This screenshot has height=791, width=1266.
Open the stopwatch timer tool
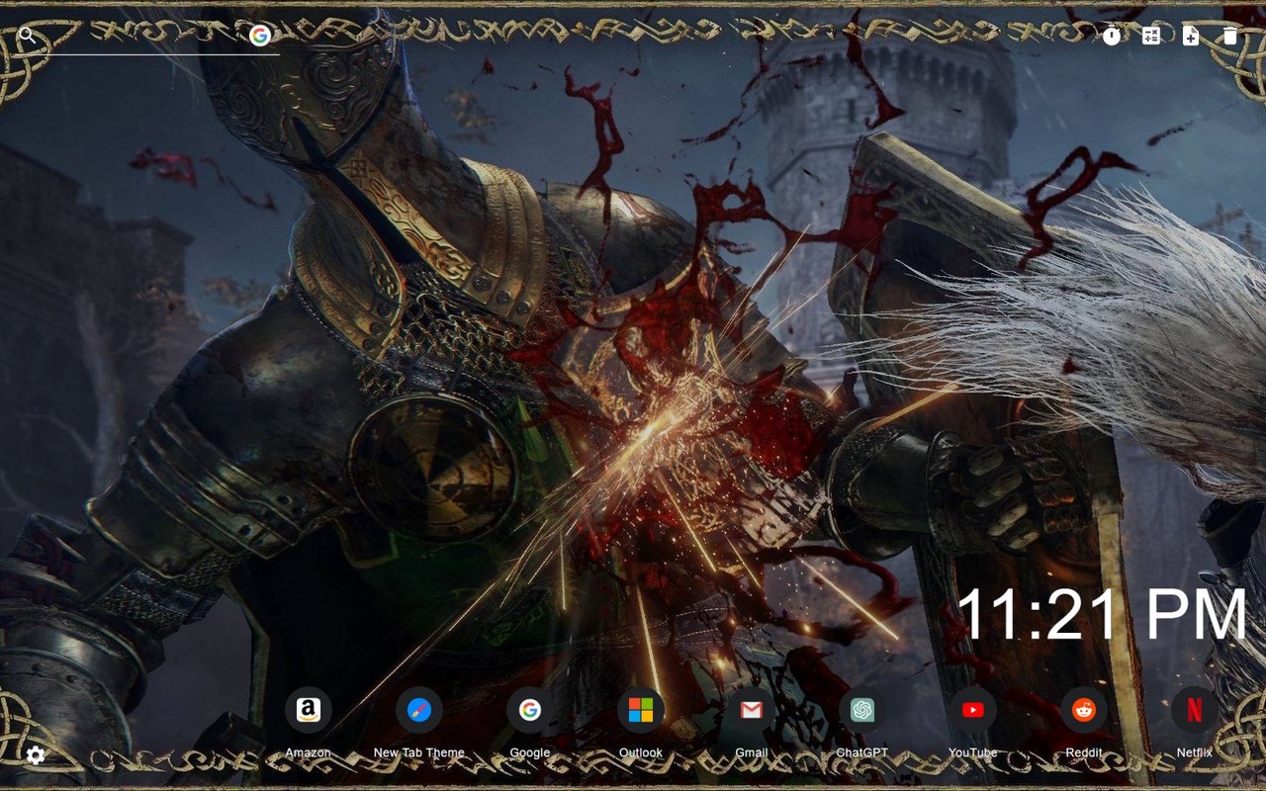pos(1112,36)
